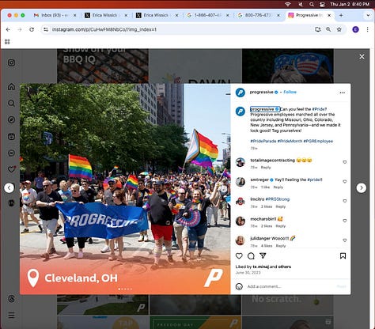The height and width of the screenshot is (329, 375).
Task: Switch to 1-866-407 Google tab
Action: pos(208,15)
